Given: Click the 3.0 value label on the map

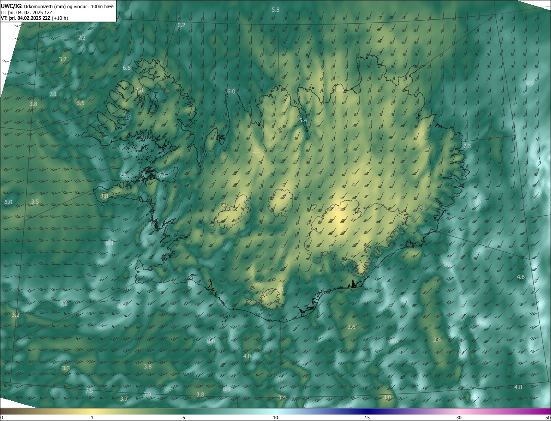Looking at the screenshot, I should click(387, 397).
